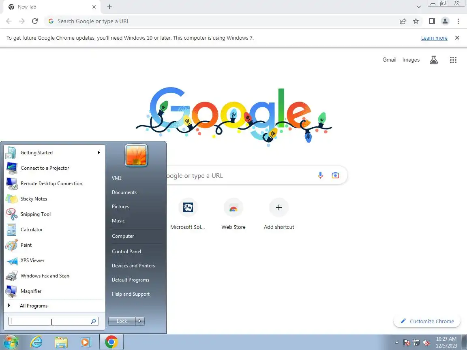This screenshot has height=350, width=467.
Task: Dismiss the Windows 7 update infobar
Action: (457, 38)
